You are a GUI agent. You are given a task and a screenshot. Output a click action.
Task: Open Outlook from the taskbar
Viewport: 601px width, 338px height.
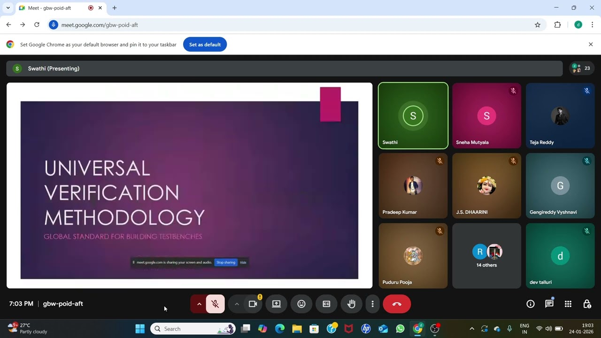pos(383,329)
